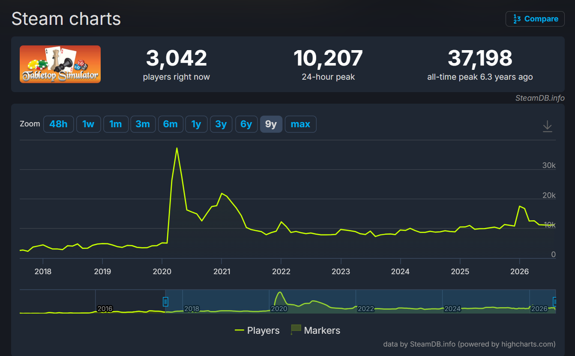
Task: Click the 2016 label in the navigator
Action: 105,308
